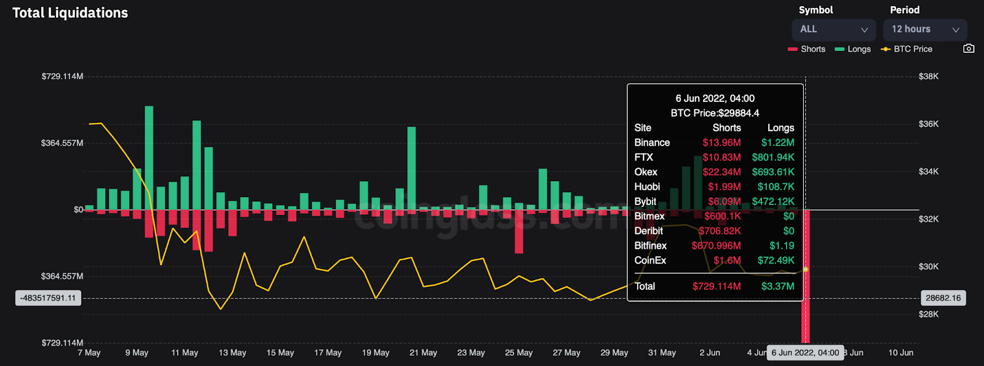This screenshot has width=984, height=366.
Task: Click the $30K price axis label
Action: (929, 267)
